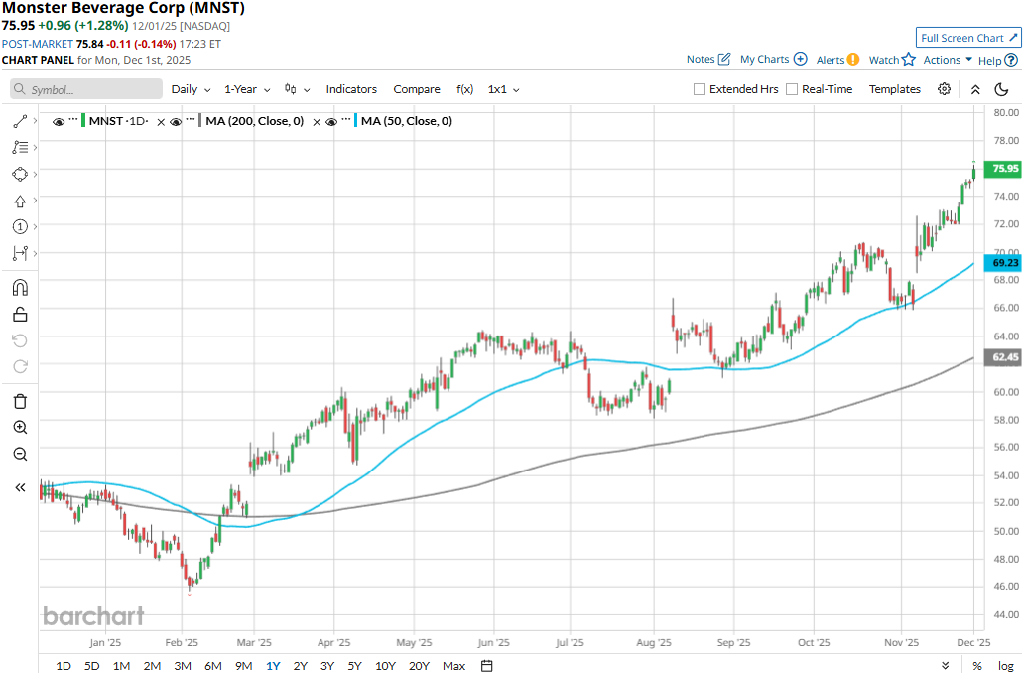The image size is (1024, 673).
Task: Hide the MA (200, Close, 0) line
Action: (175, 121)
